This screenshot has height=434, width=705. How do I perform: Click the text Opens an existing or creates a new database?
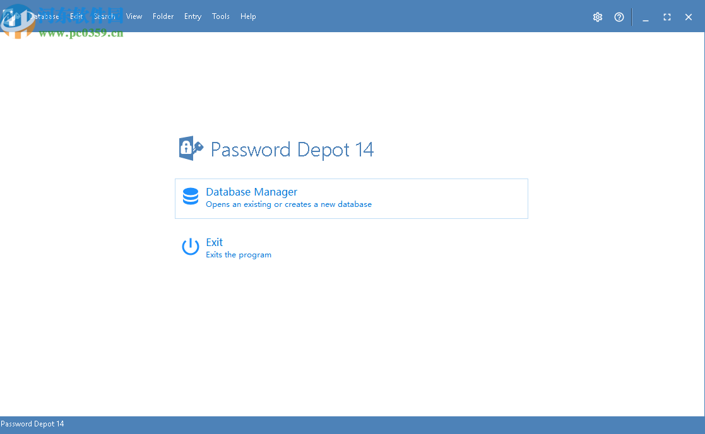coord(289,204)
